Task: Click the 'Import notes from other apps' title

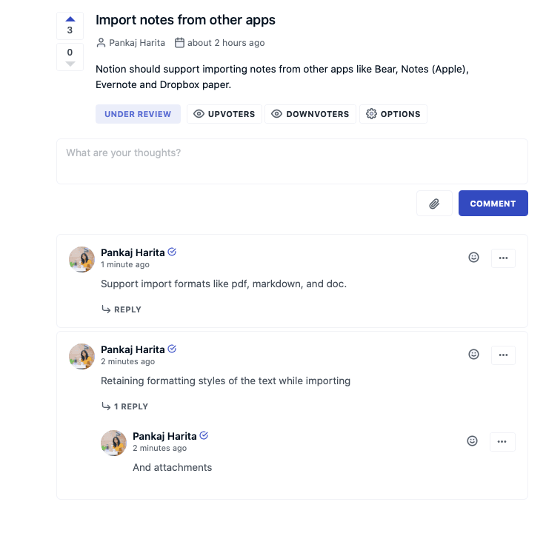Action: (185, 20)
